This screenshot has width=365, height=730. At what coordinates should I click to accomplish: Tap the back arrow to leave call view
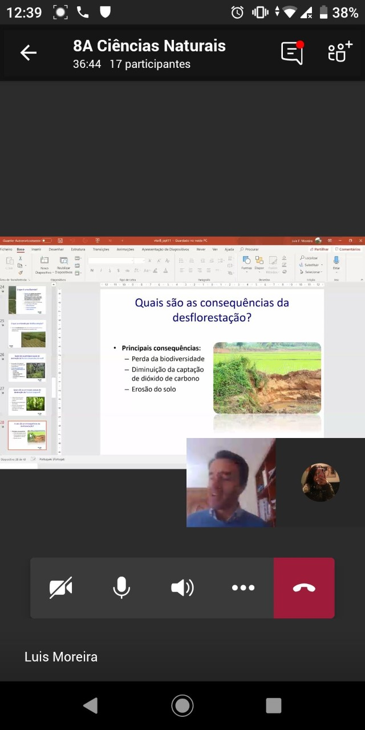(x=28, y=53)
